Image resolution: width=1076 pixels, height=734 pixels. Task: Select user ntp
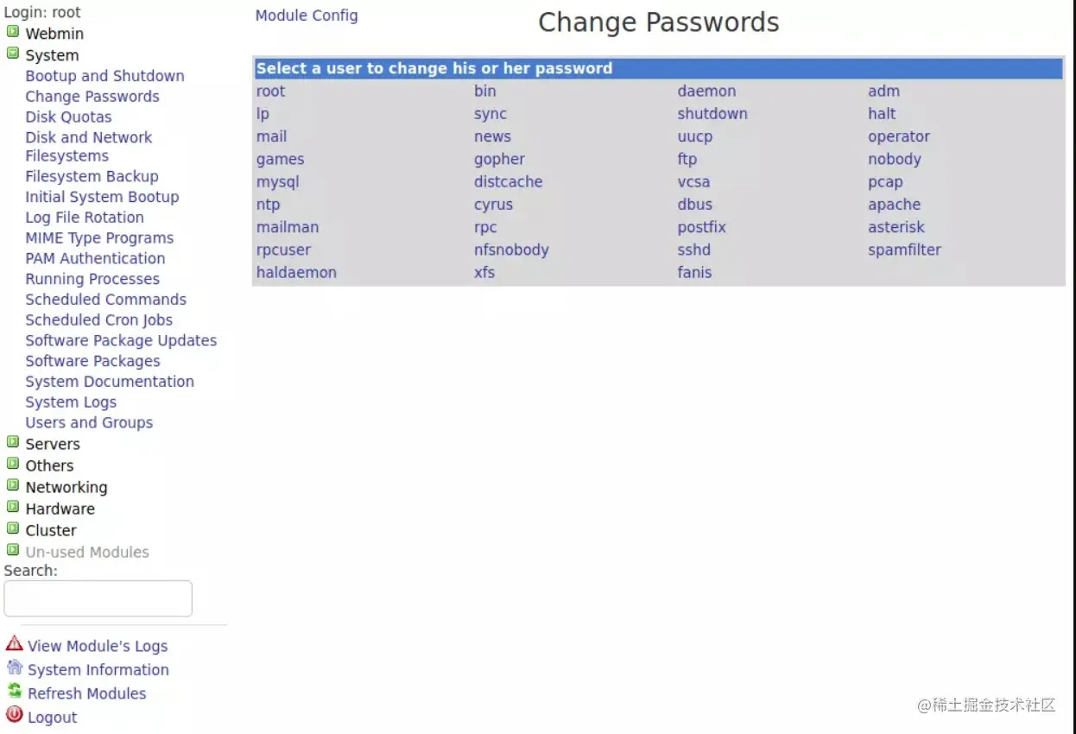click(x=268, y=205)
